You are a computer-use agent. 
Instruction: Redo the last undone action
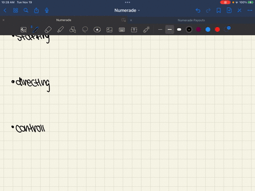pos(208,11)
